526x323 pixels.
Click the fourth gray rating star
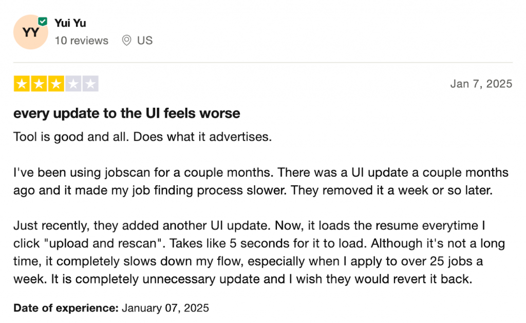(x=73, y=84)
